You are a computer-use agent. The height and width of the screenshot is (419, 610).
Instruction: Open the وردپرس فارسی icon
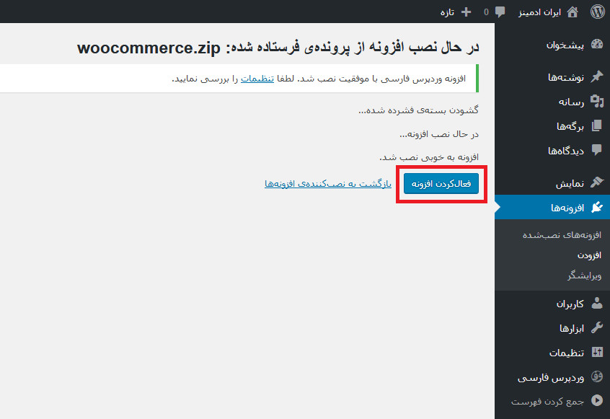[597, 376]
